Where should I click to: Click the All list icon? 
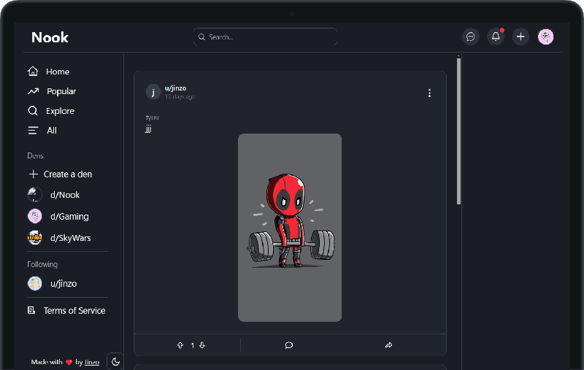pos(33,131)
